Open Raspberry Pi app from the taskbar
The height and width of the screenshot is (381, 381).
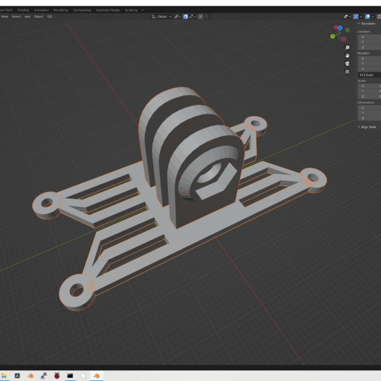pyautogui.click(x=57, y=376)
